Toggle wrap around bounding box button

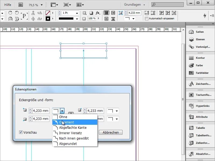113,13
